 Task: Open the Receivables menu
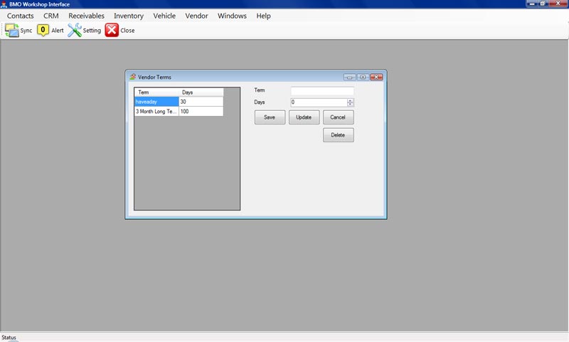click(86, 16)
